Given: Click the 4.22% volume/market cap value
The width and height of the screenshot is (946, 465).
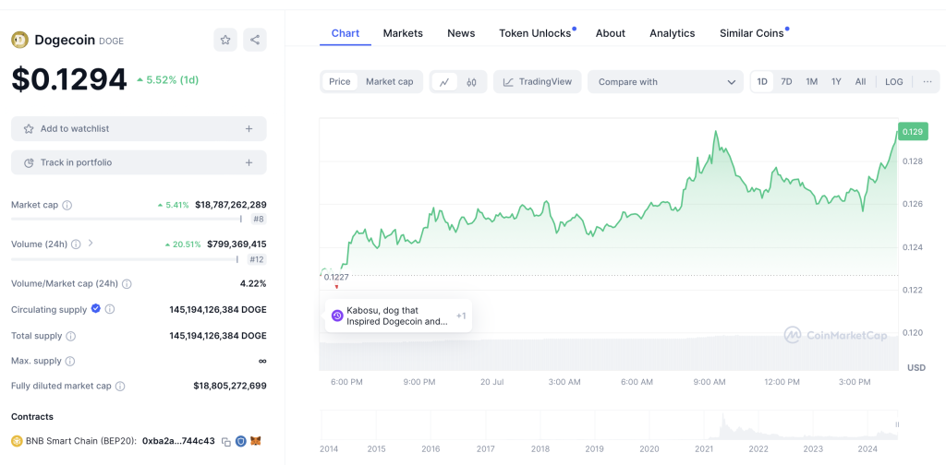Looking at the screenshot, I should (253, 283).
